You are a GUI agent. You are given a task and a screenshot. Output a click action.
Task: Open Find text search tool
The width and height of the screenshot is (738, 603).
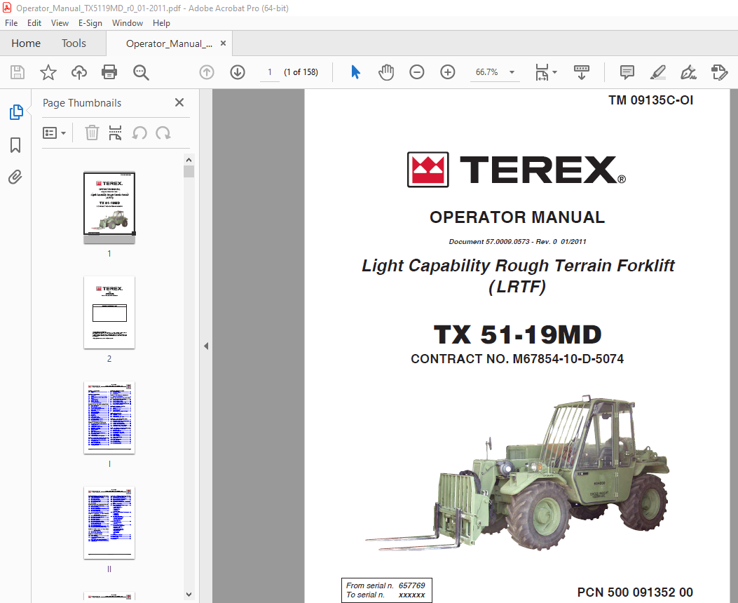(x=141, y=72)
